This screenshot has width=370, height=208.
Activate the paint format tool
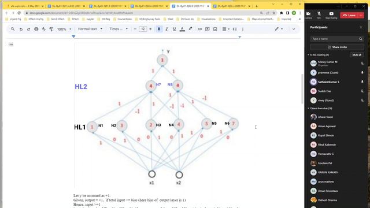(51, 29)
